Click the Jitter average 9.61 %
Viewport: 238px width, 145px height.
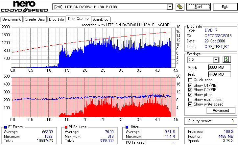[x=170, y=132]
